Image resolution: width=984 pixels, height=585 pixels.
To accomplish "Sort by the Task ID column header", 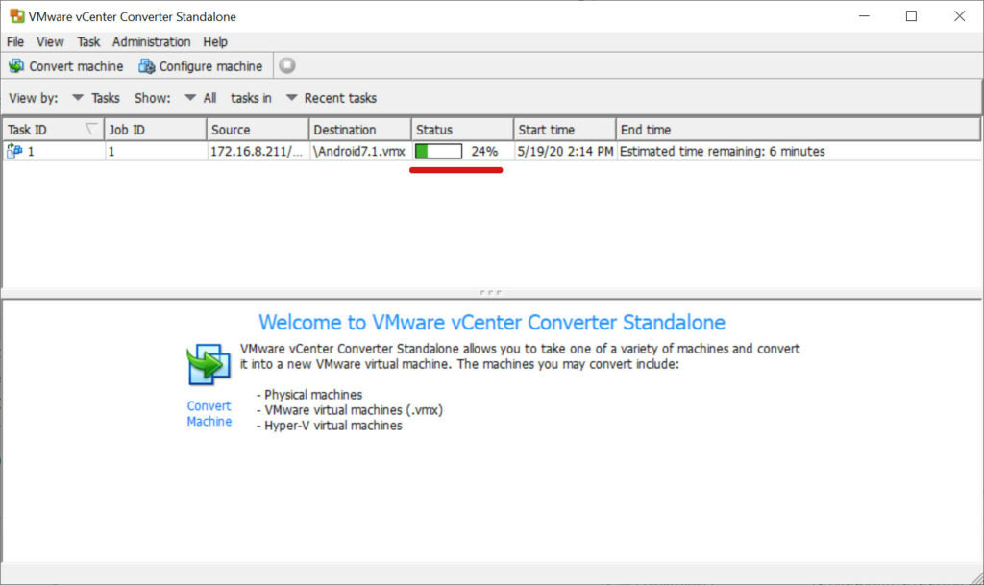I will [54, 130].
